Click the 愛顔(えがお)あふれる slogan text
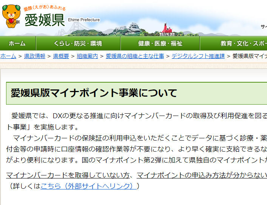Viewport: 267px width, 205px height. tap(45, 8)
